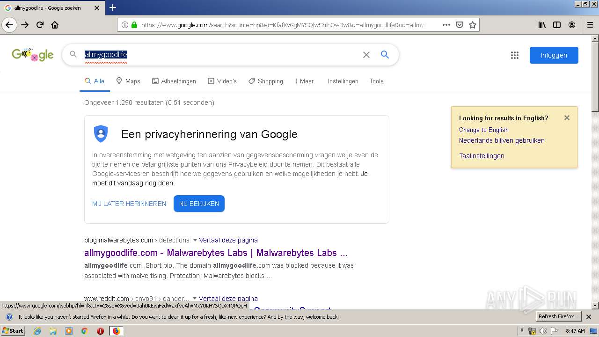Open the Firefox hamburger menu
Viewport: 599px width, 337px height.
tap(590, 25)
